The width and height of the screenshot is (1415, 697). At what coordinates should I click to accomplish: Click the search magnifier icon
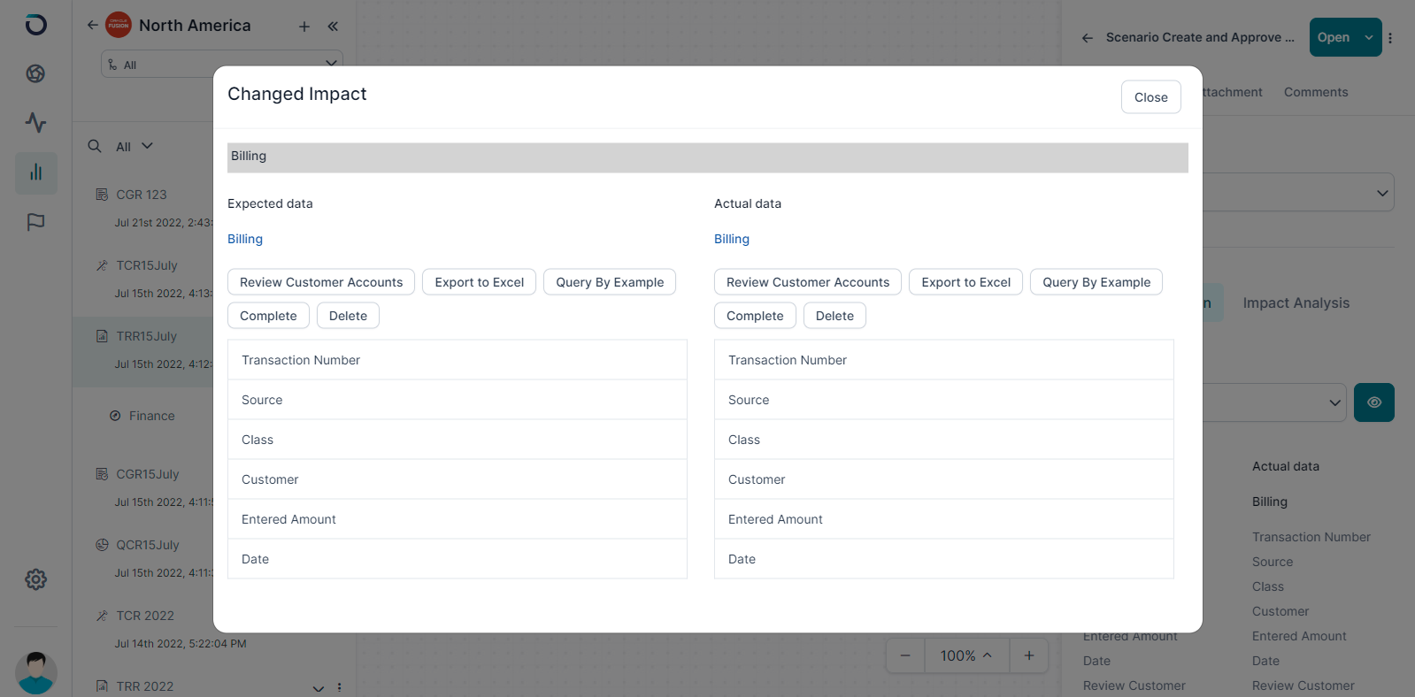(95, 146)
